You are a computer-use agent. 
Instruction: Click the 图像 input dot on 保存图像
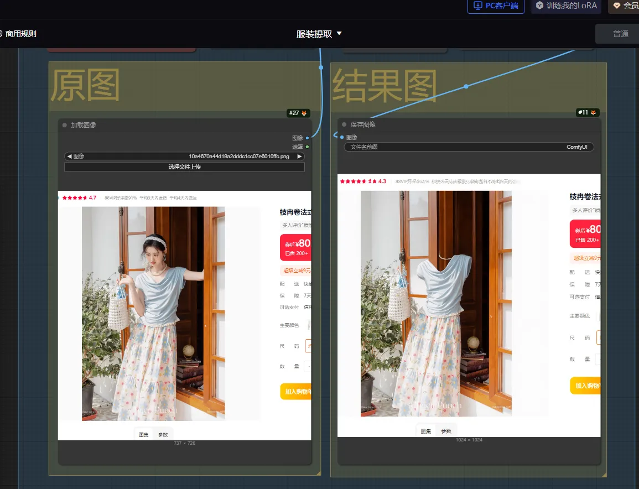tap(342, 137)
